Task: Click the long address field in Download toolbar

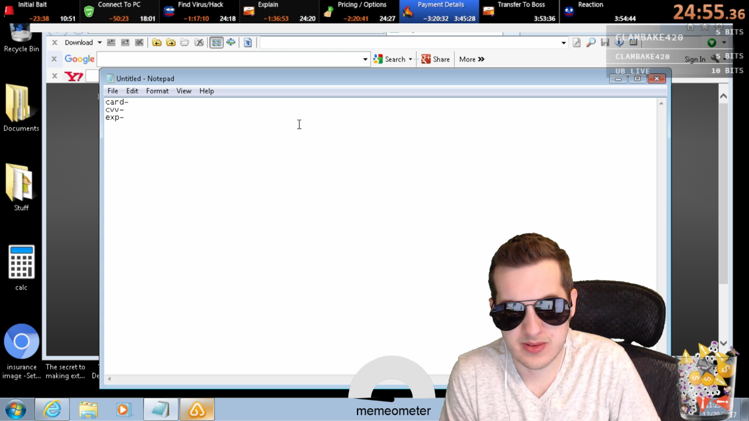Action: coord(410,43)
